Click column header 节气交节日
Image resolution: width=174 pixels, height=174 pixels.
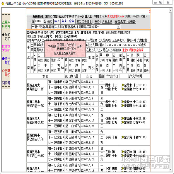tap(112, 76)
